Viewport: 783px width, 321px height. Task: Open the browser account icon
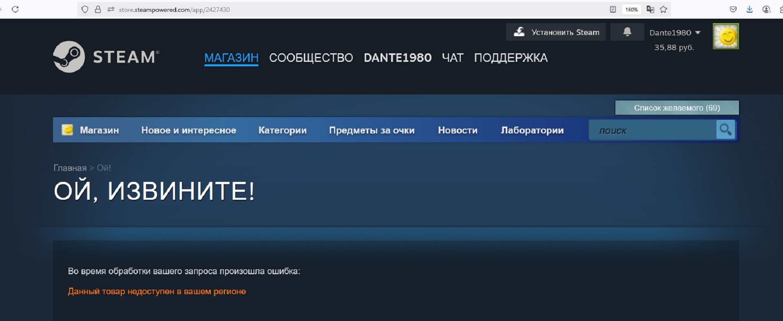(x=766, y=9)
